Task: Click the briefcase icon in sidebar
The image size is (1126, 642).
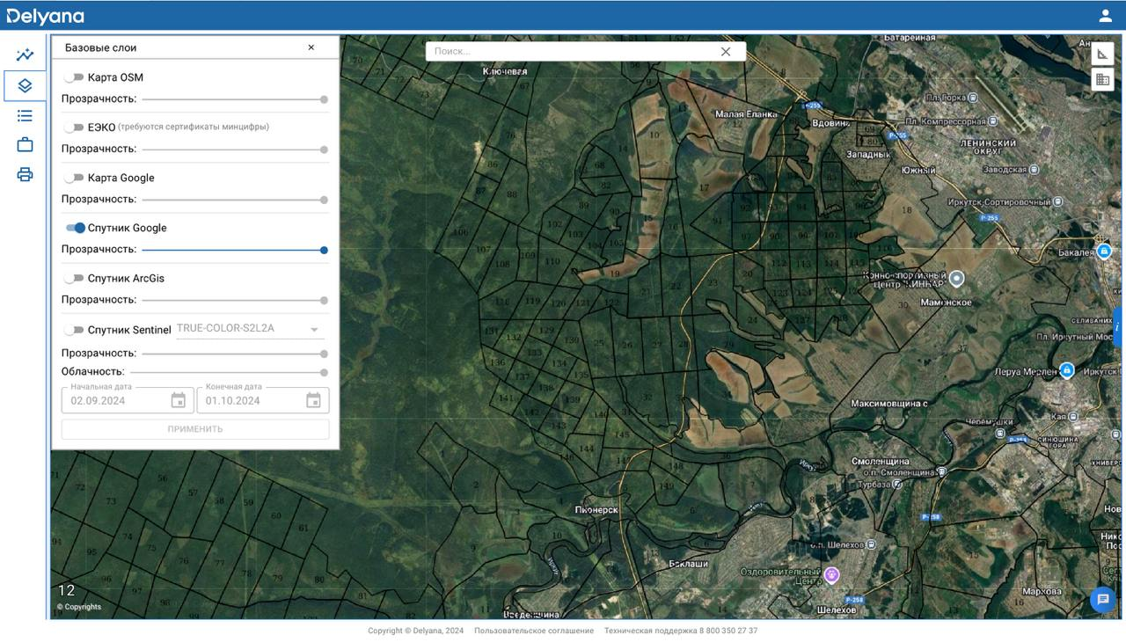Action: tap(25, 145)
